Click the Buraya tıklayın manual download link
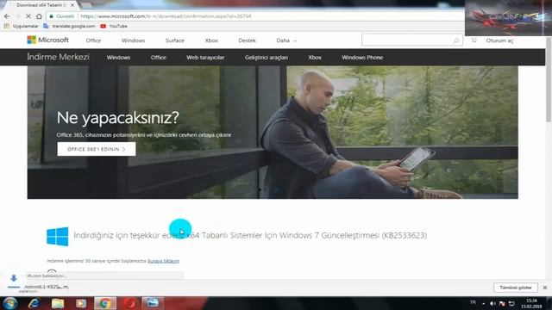552x310 pixels. [x=163, y=261]
